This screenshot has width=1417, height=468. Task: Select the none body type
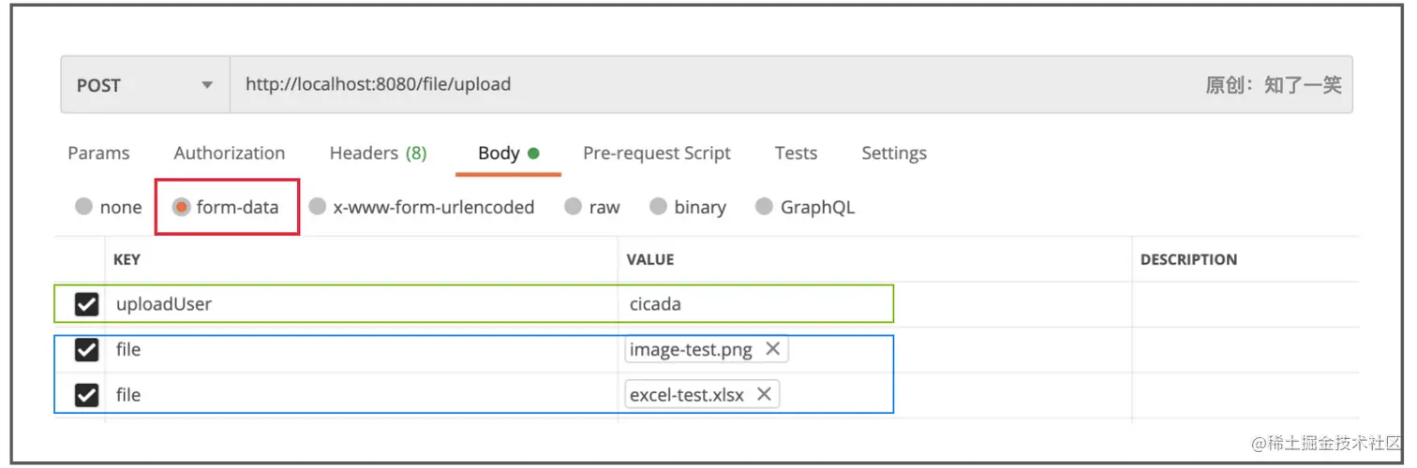pos(84,207)
